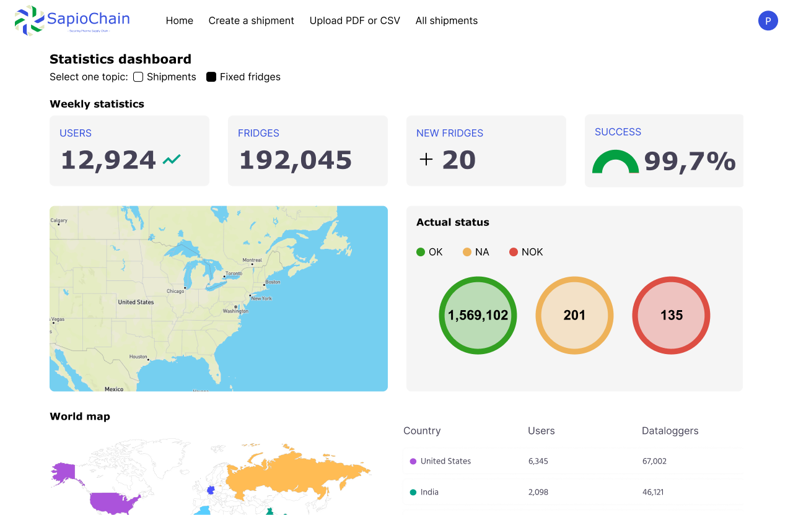Click the red NOK status circle 135

tap(671, 316)
